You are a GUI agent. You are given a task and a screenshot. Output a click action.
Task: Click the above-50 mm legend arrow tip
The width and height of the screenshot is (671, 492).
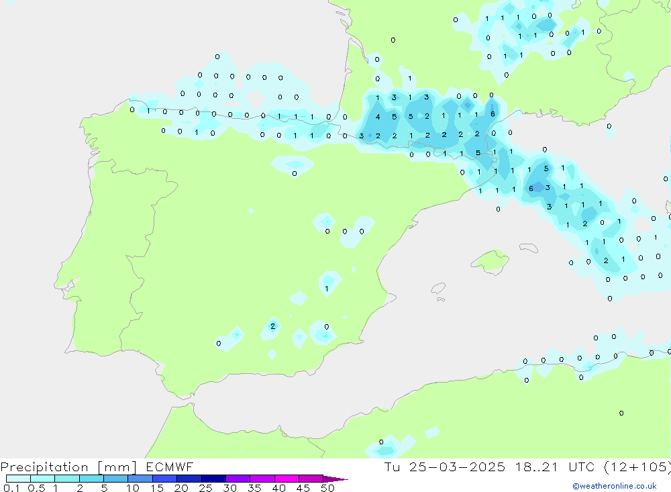(x=335, y=479)
